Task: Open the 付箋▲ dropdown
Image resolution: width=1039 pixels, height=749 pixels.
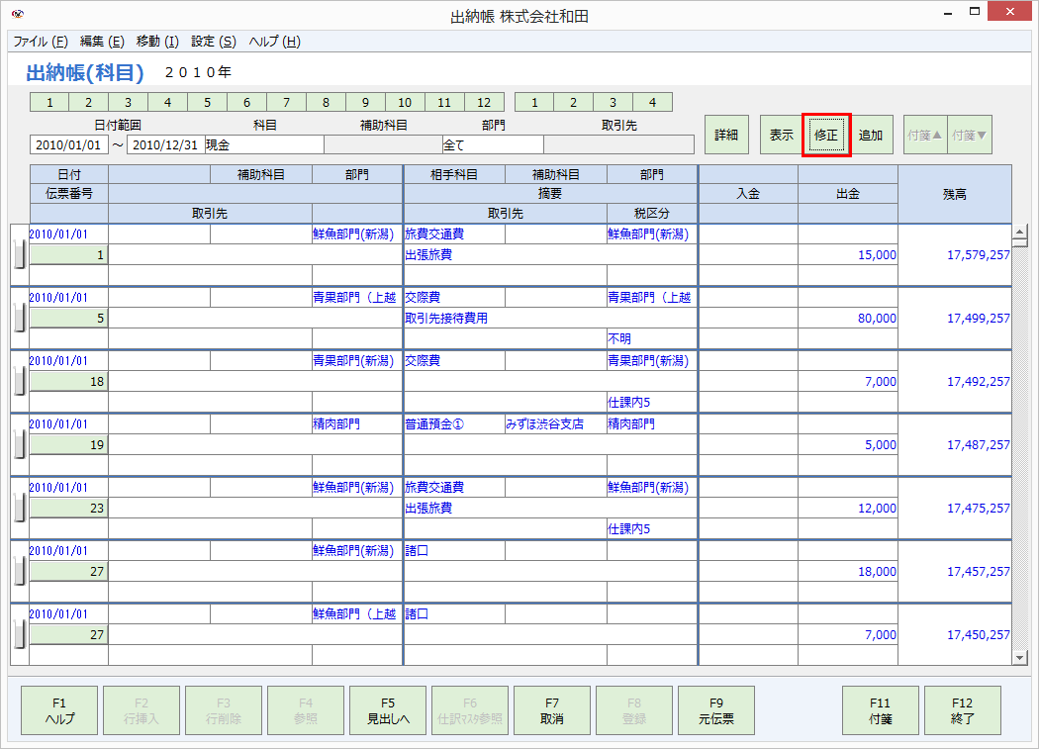Action: tap(924, 134)
